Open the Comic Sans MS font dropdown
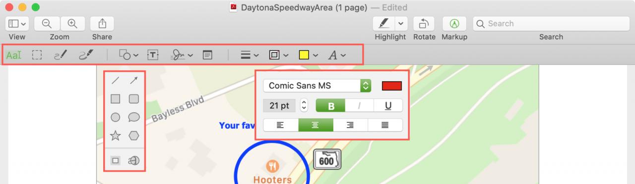The height and width of the screenshot is (184, 635). [317, 86]
